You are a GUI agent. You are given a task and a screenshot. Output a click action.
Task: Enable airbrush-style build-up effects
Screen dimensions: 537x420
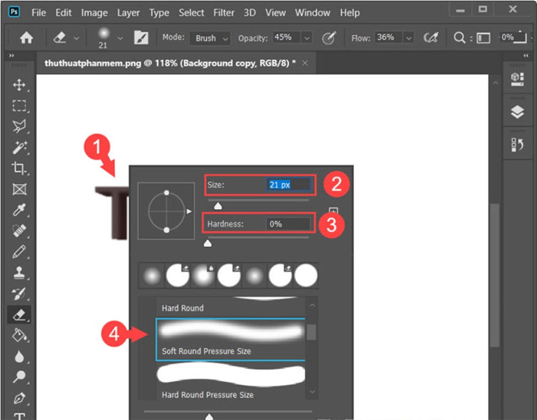click(x=431, y=37)
